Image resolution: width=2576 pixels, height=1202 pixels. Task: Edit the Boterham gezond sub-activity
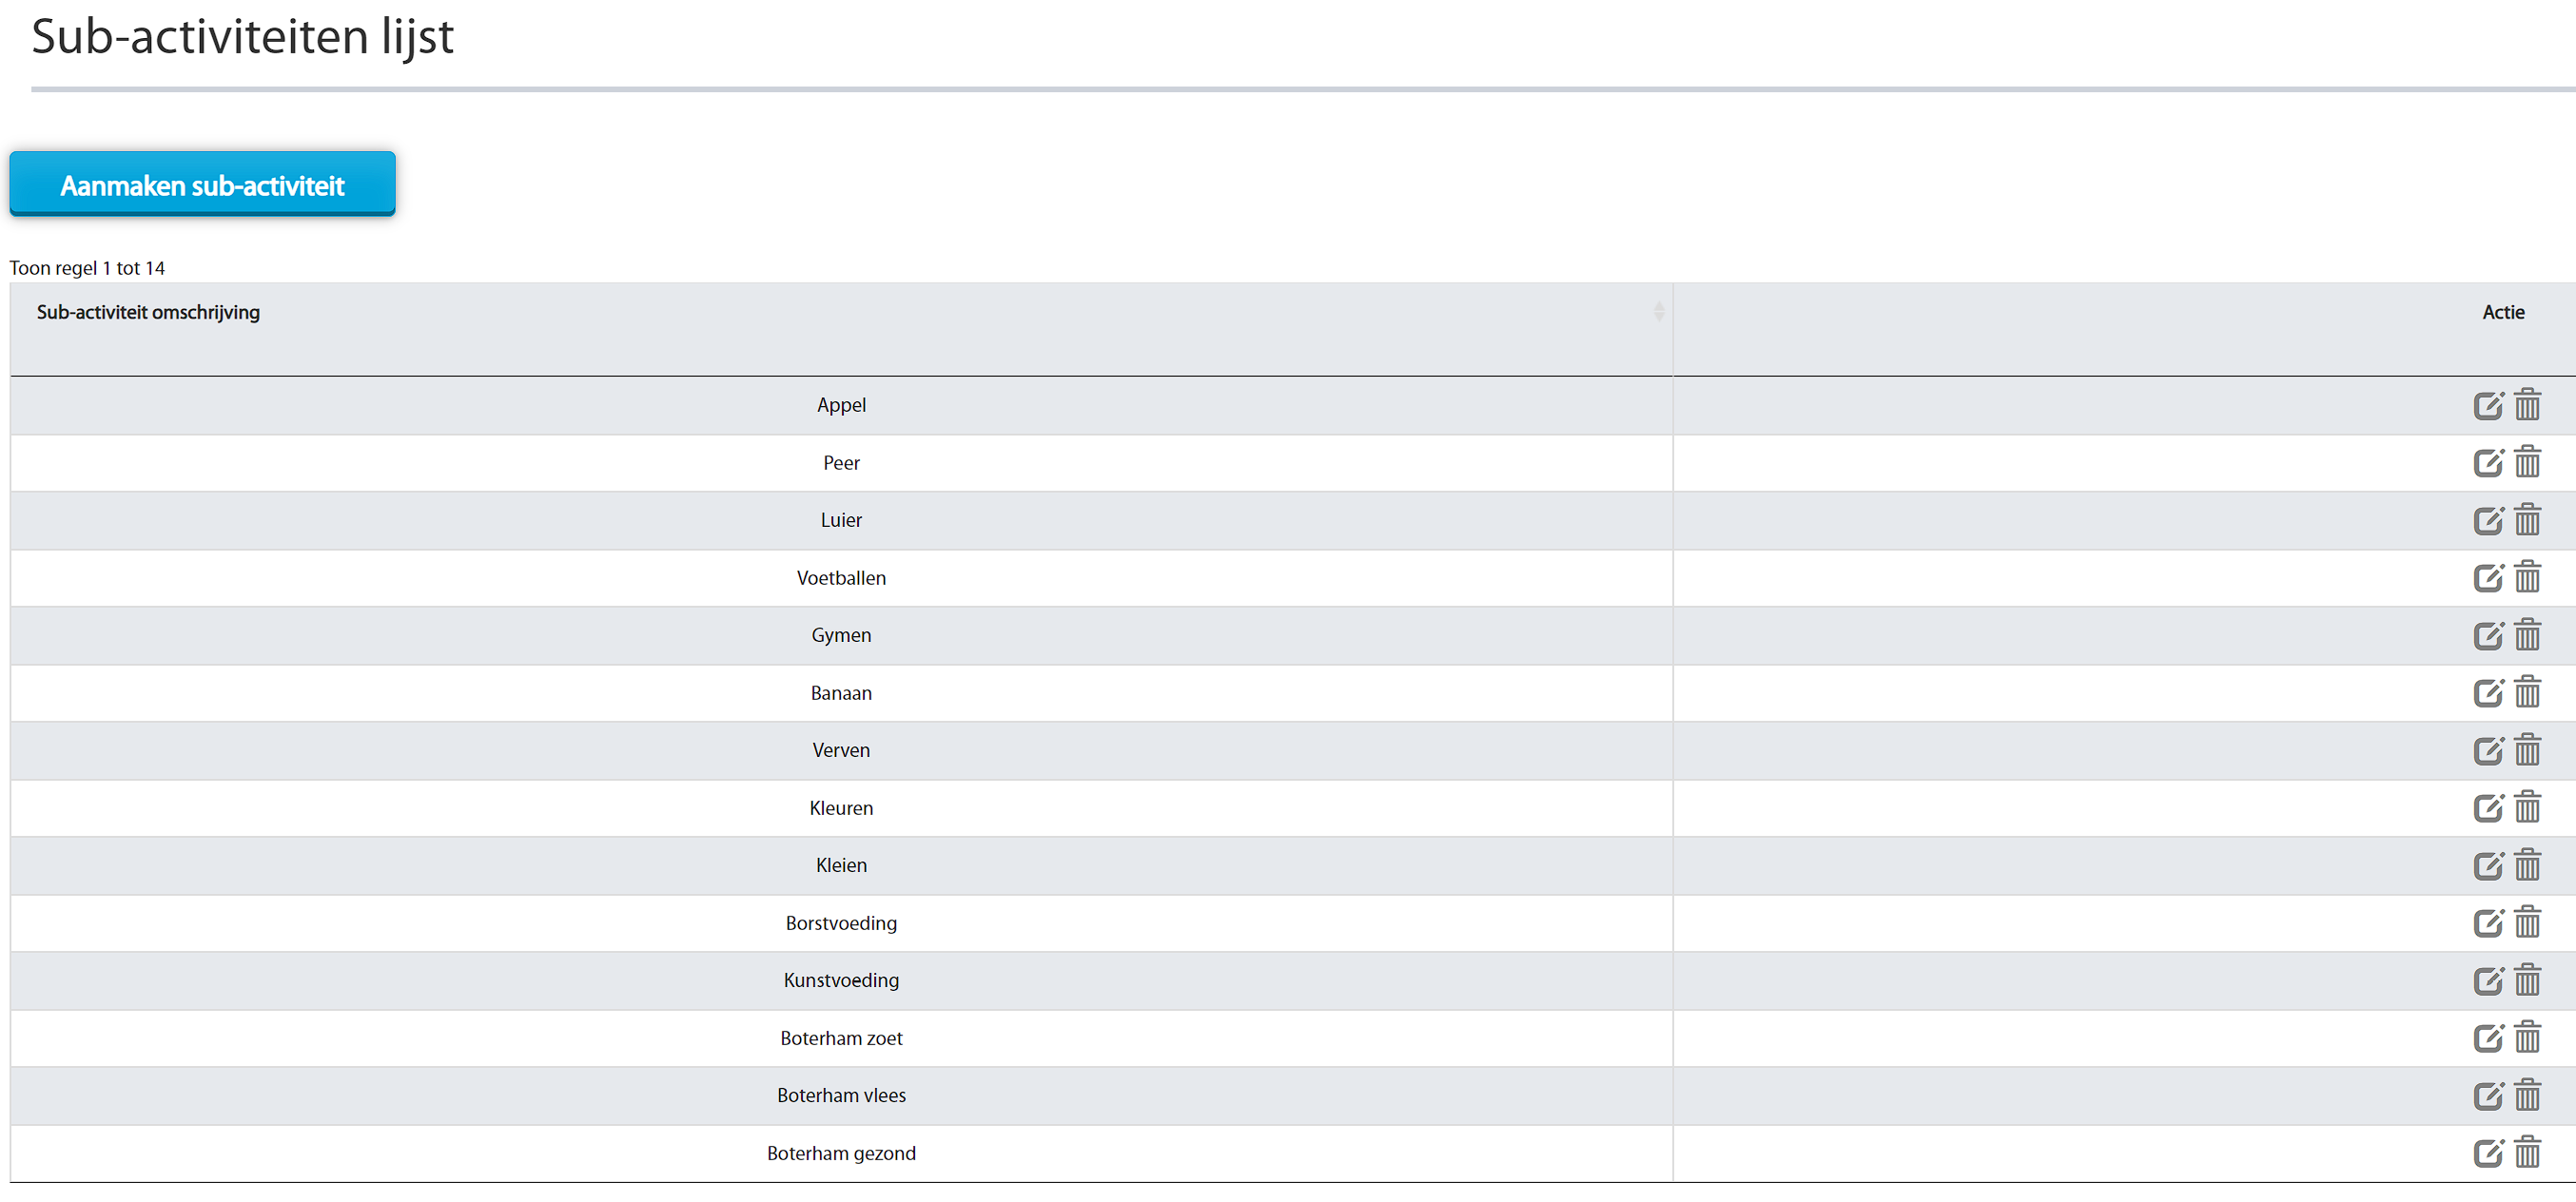click(2488, 1153)
